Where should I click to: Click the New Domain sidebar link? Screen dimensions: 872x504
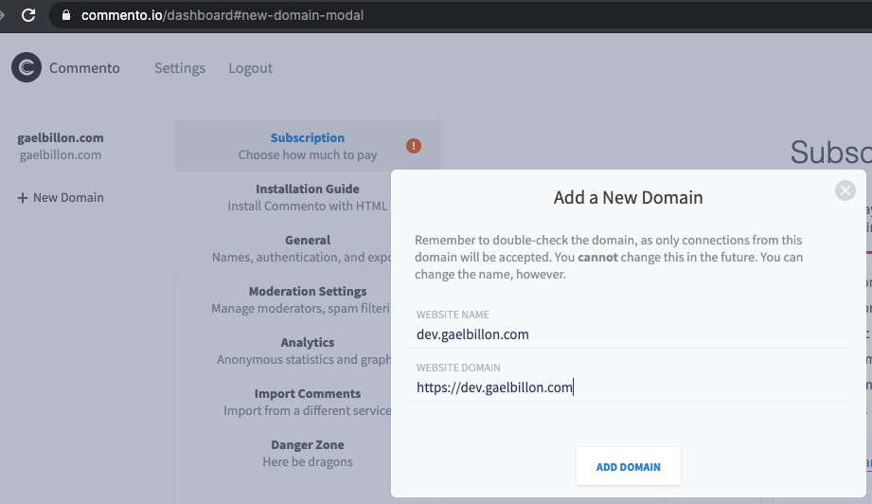(60, 197)
